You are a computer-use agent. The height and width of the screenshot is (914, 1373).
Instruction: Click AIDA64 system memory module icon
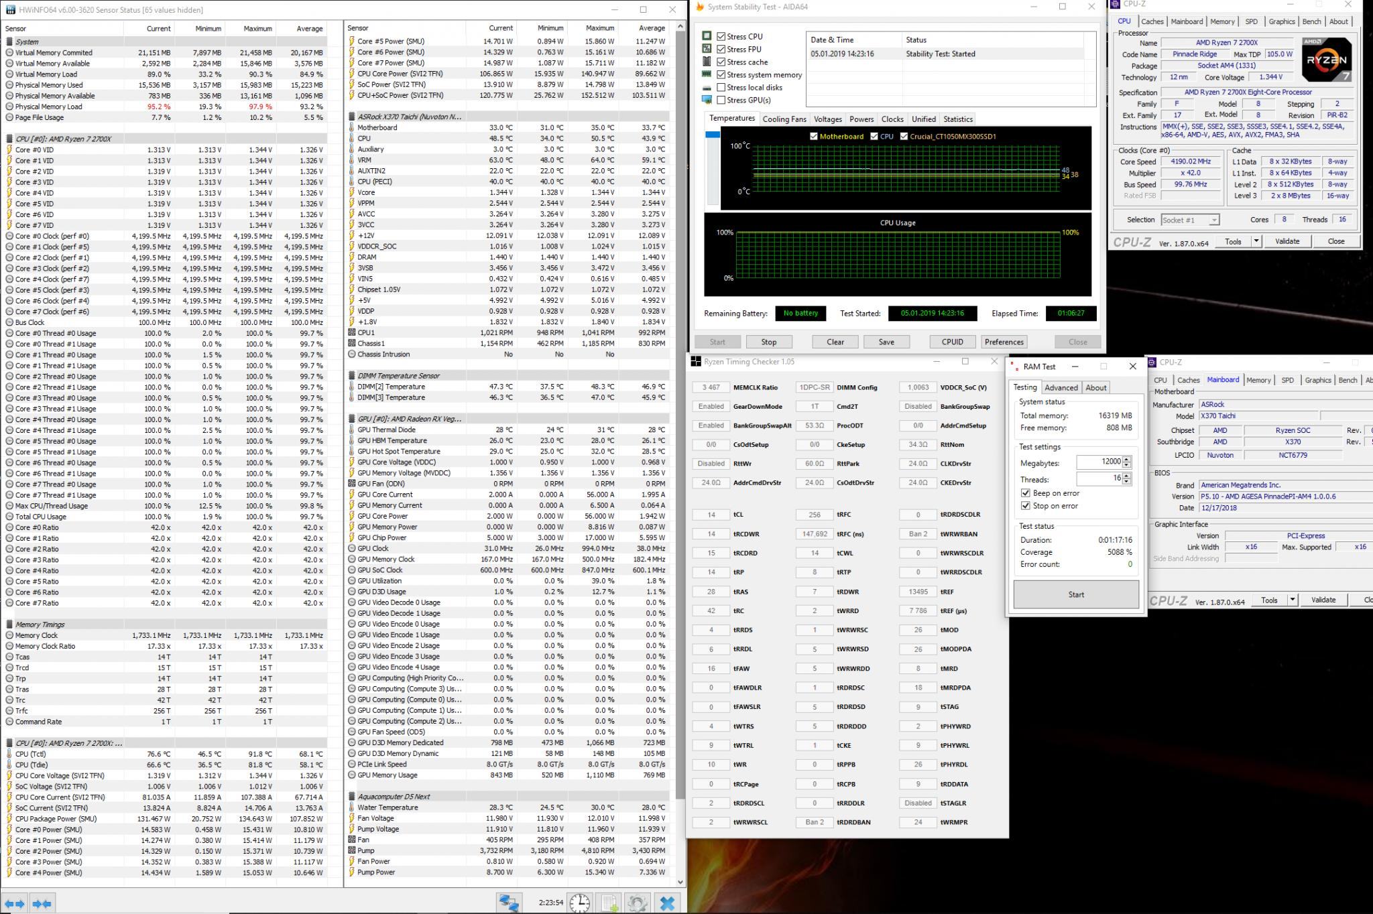pyautogui.click(x=707, y=74)
